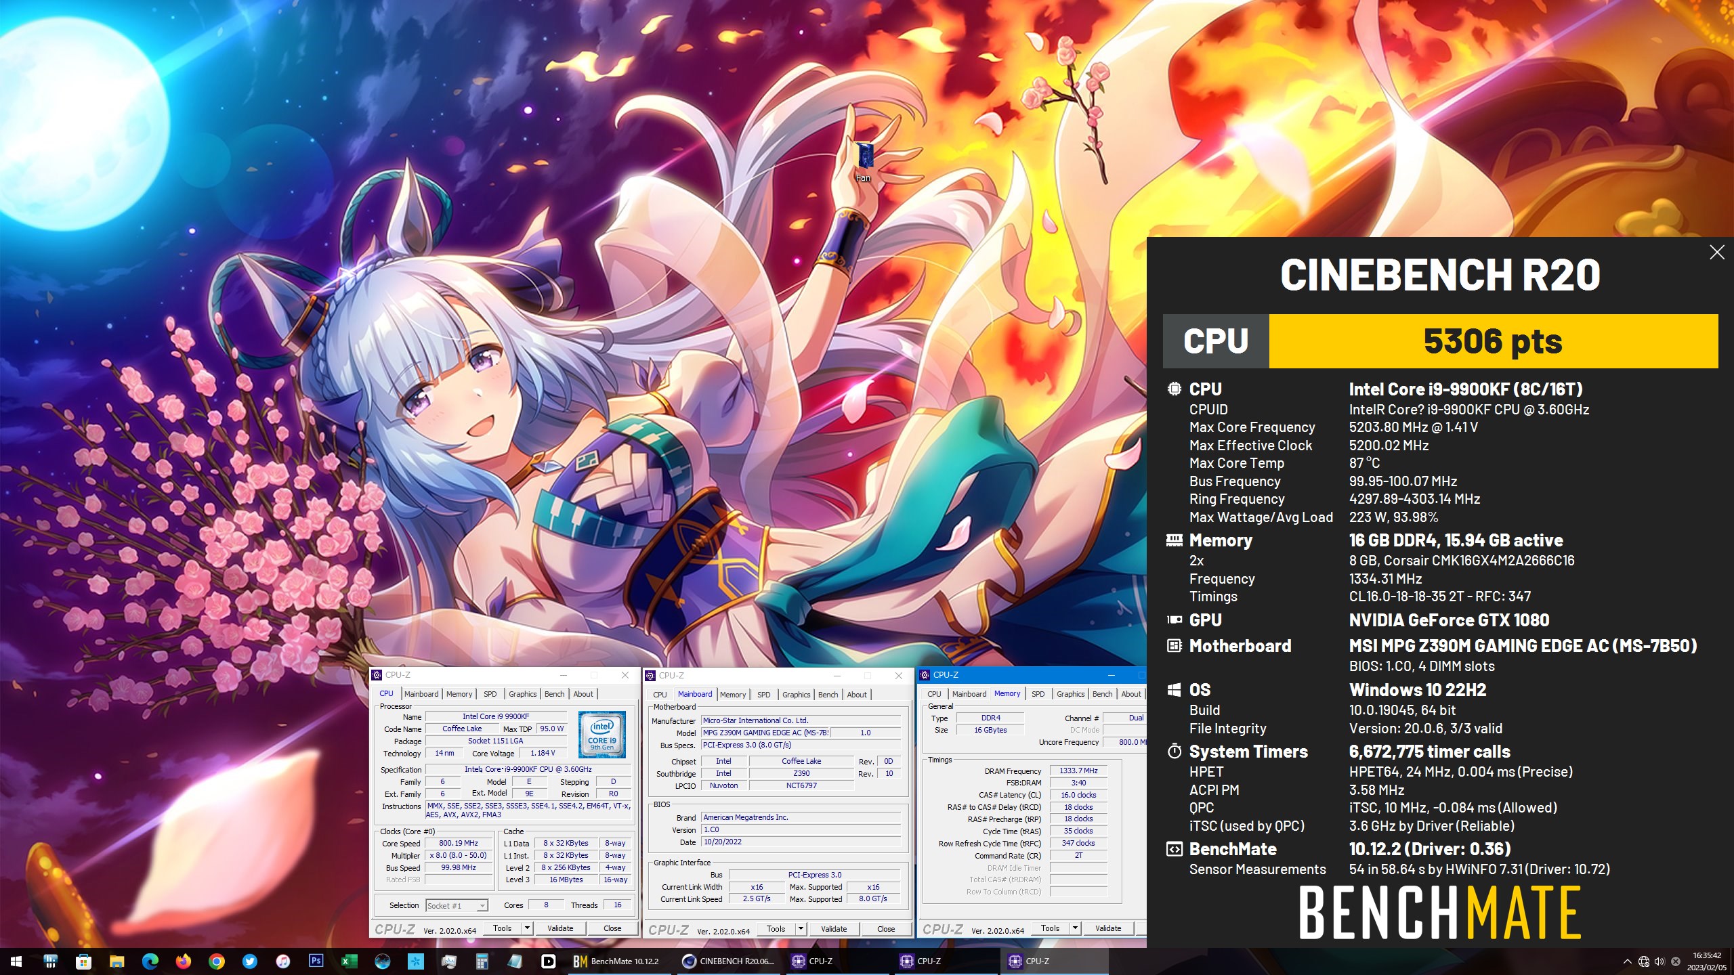1734x975 pixels.
Task: Switch to CPU tab in CPU-Z mainboard window
Action: (660, 695)
